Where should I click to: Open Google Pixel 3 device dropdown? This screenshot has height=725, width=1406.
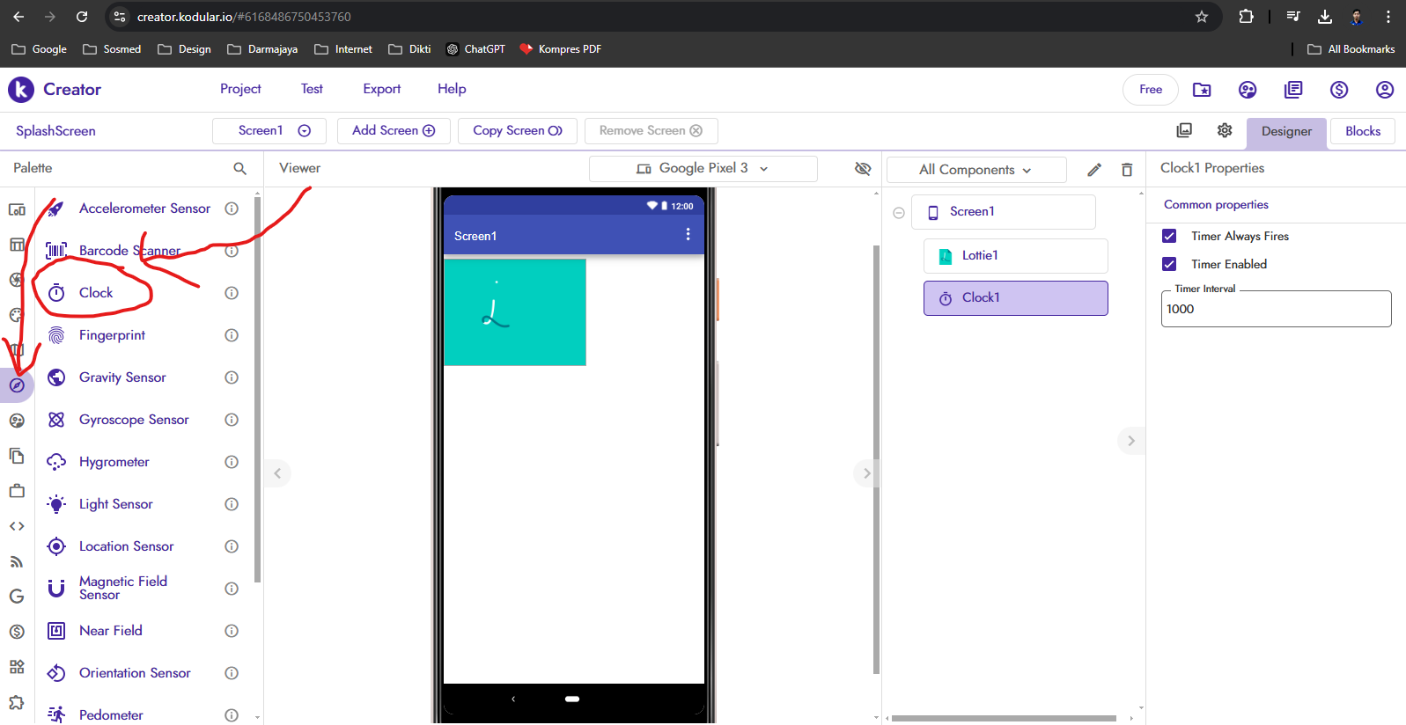703,168
